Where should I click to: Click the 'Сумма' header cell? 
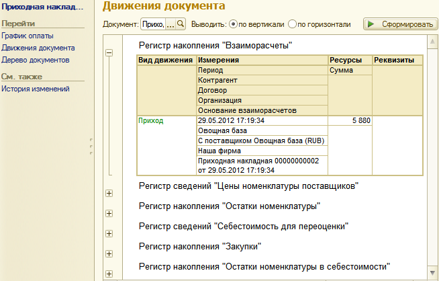point(350,70)
